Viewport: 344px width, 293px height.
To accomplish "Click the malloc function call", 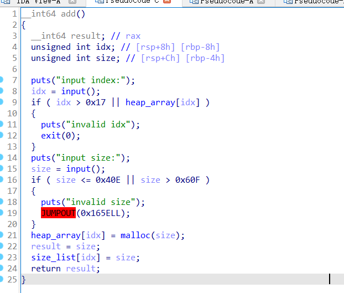I will (137, 235).
